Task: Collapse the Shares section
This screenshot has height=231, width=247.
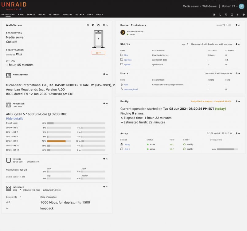Action: click(x=239, y=44)
